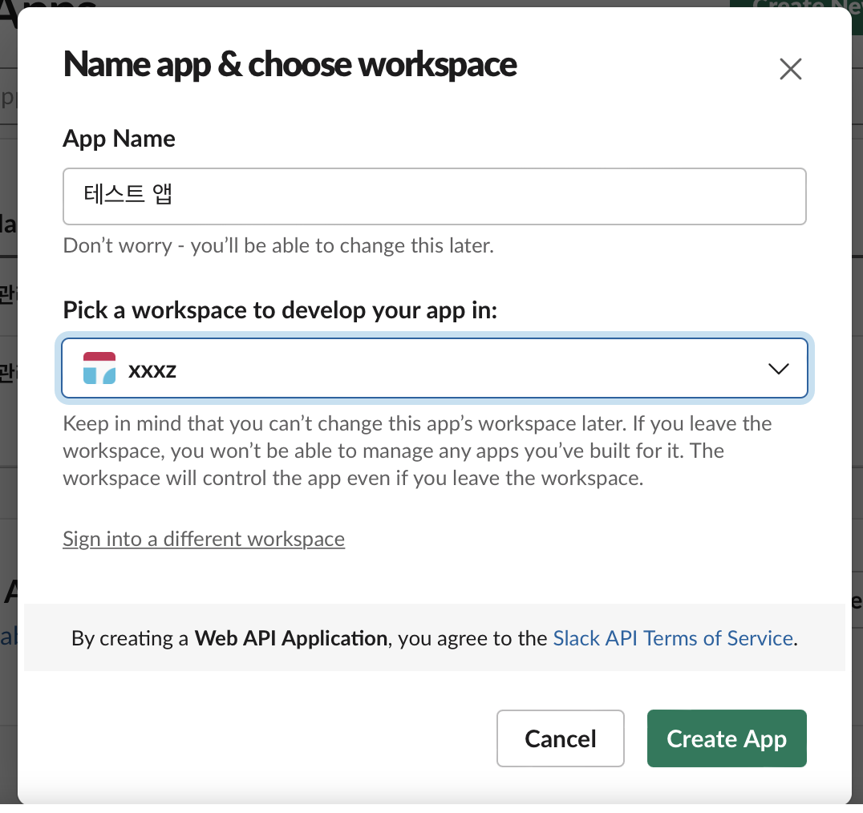Cancel app creation
This screenshot has height=813, width=863.
561,738
